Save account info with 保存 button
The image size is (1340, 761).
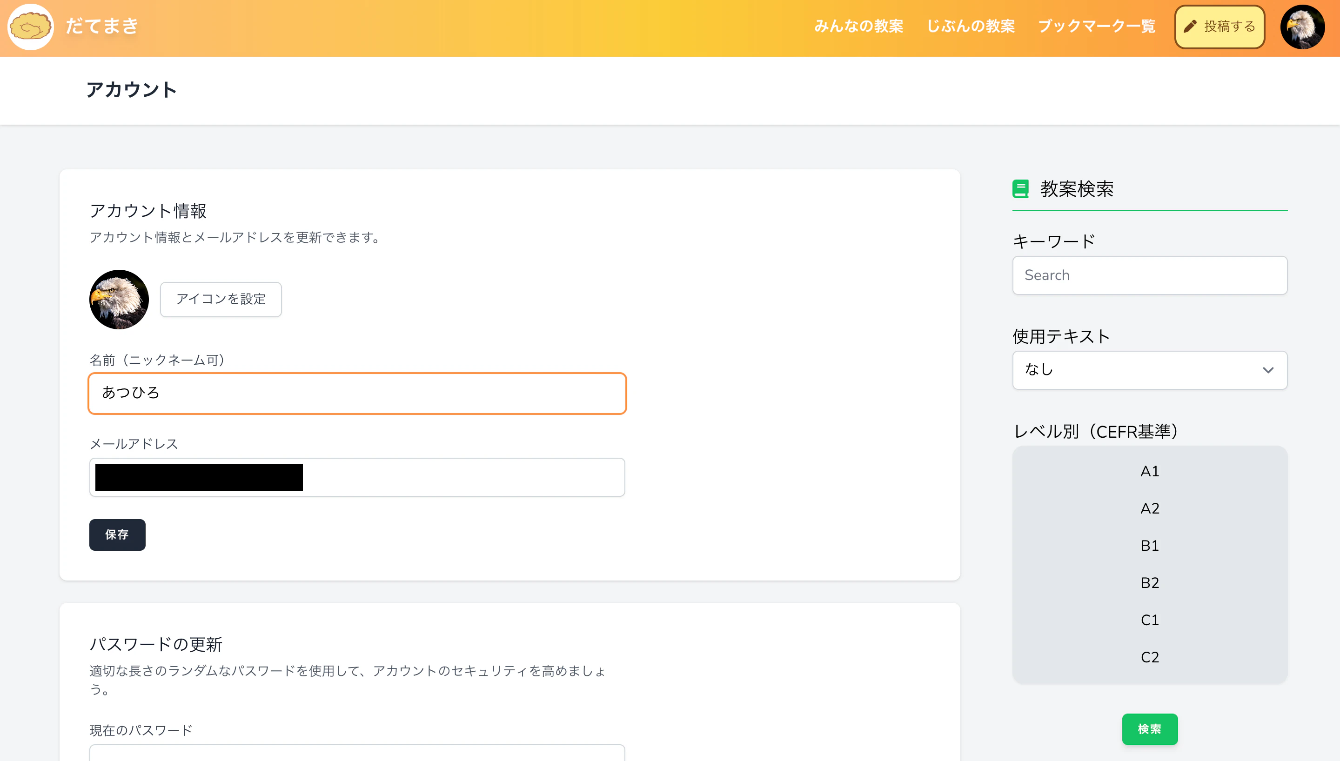(x=117, y=534)
